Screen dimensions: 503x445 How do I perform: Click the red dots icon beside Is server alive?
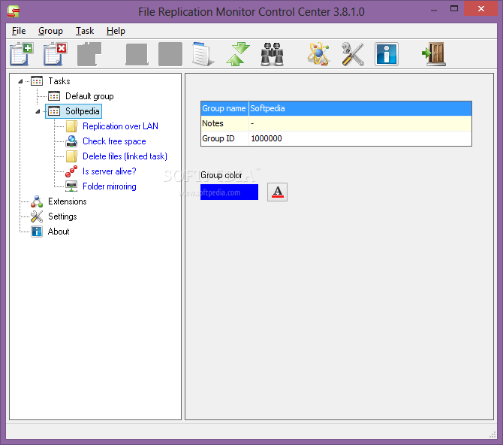pyautogui.click(x=71, y=171)
